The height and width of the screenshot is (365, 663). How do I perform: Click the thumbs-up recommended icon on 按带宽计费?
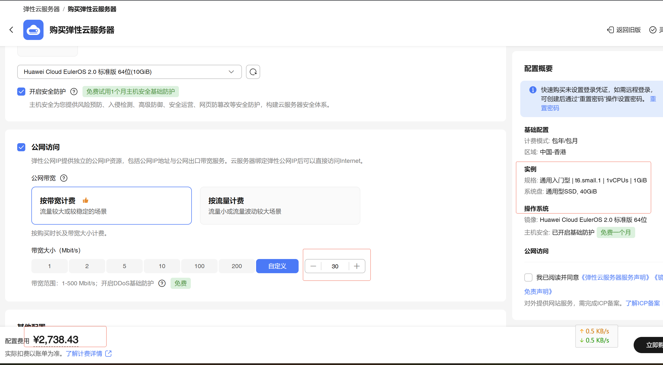[86, 200]
